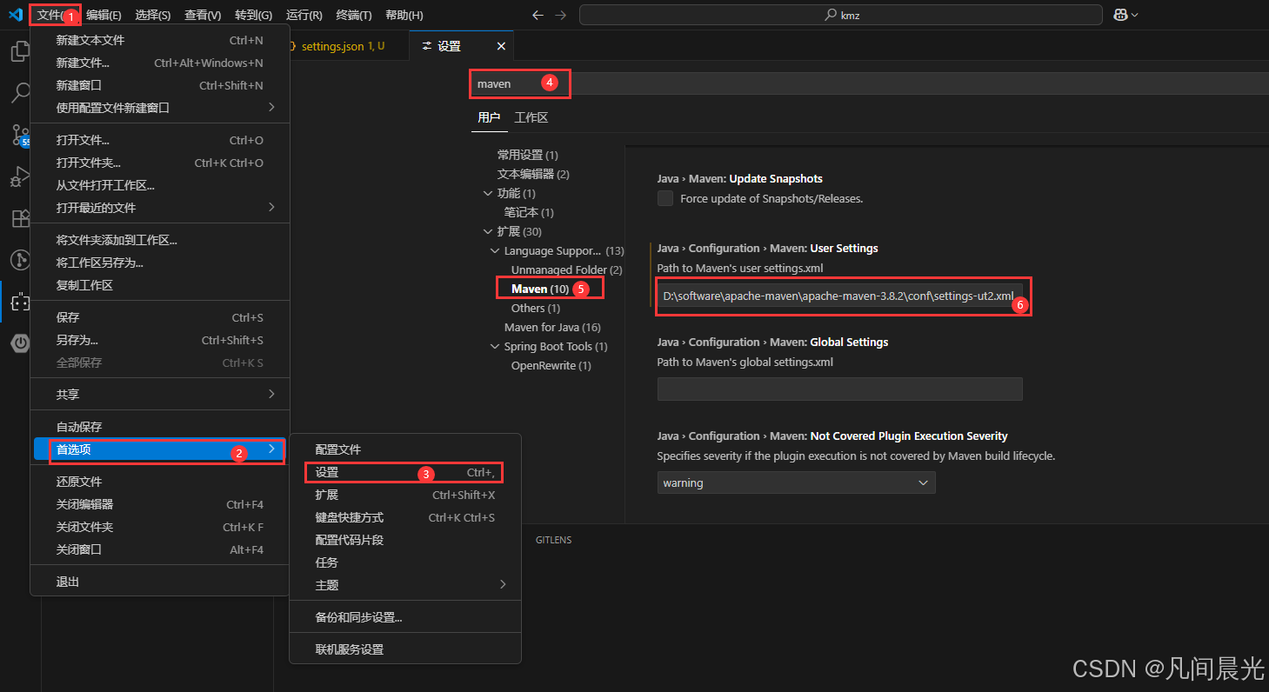Collapse the 功能 (1) tree node
The height and width of the screenshot is (692, 1269).
pyautogui.click(x=488, y=193)
